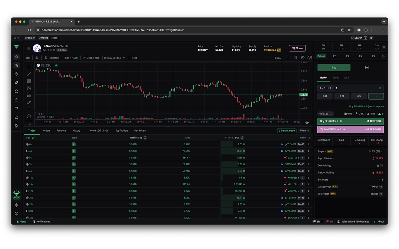Open the candlestick chart style icon
The image size is (399, 249).
[37, 58]
